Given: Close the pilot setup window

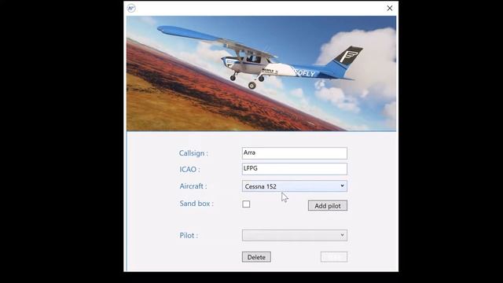Looking at the screenshot, I should [390, 8].
